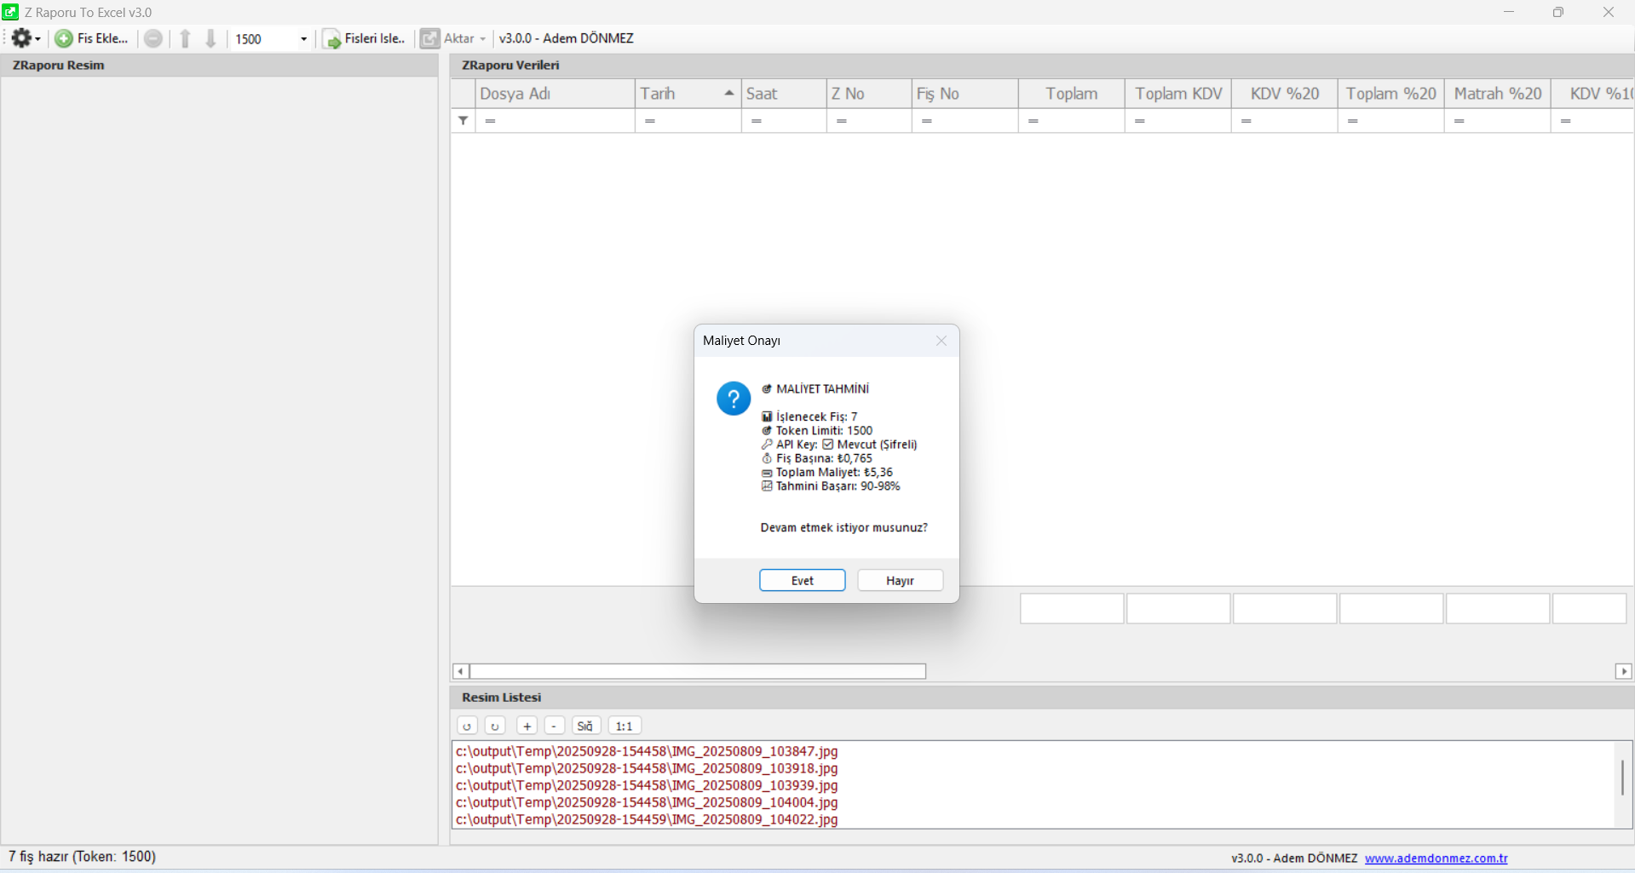The width and height of the screenshot is (1635, 873).
Task: Click the Toplam KDV column header
Action: click(1177, 94)
